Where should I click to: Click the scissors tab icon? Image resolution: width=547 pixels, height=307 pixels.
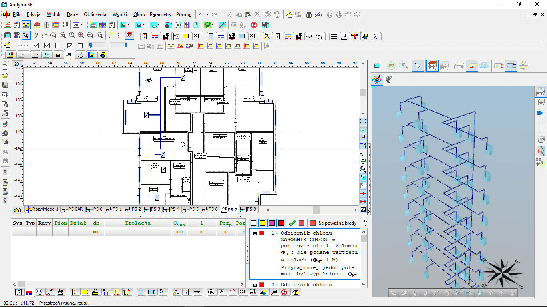[x=375, y=36]
